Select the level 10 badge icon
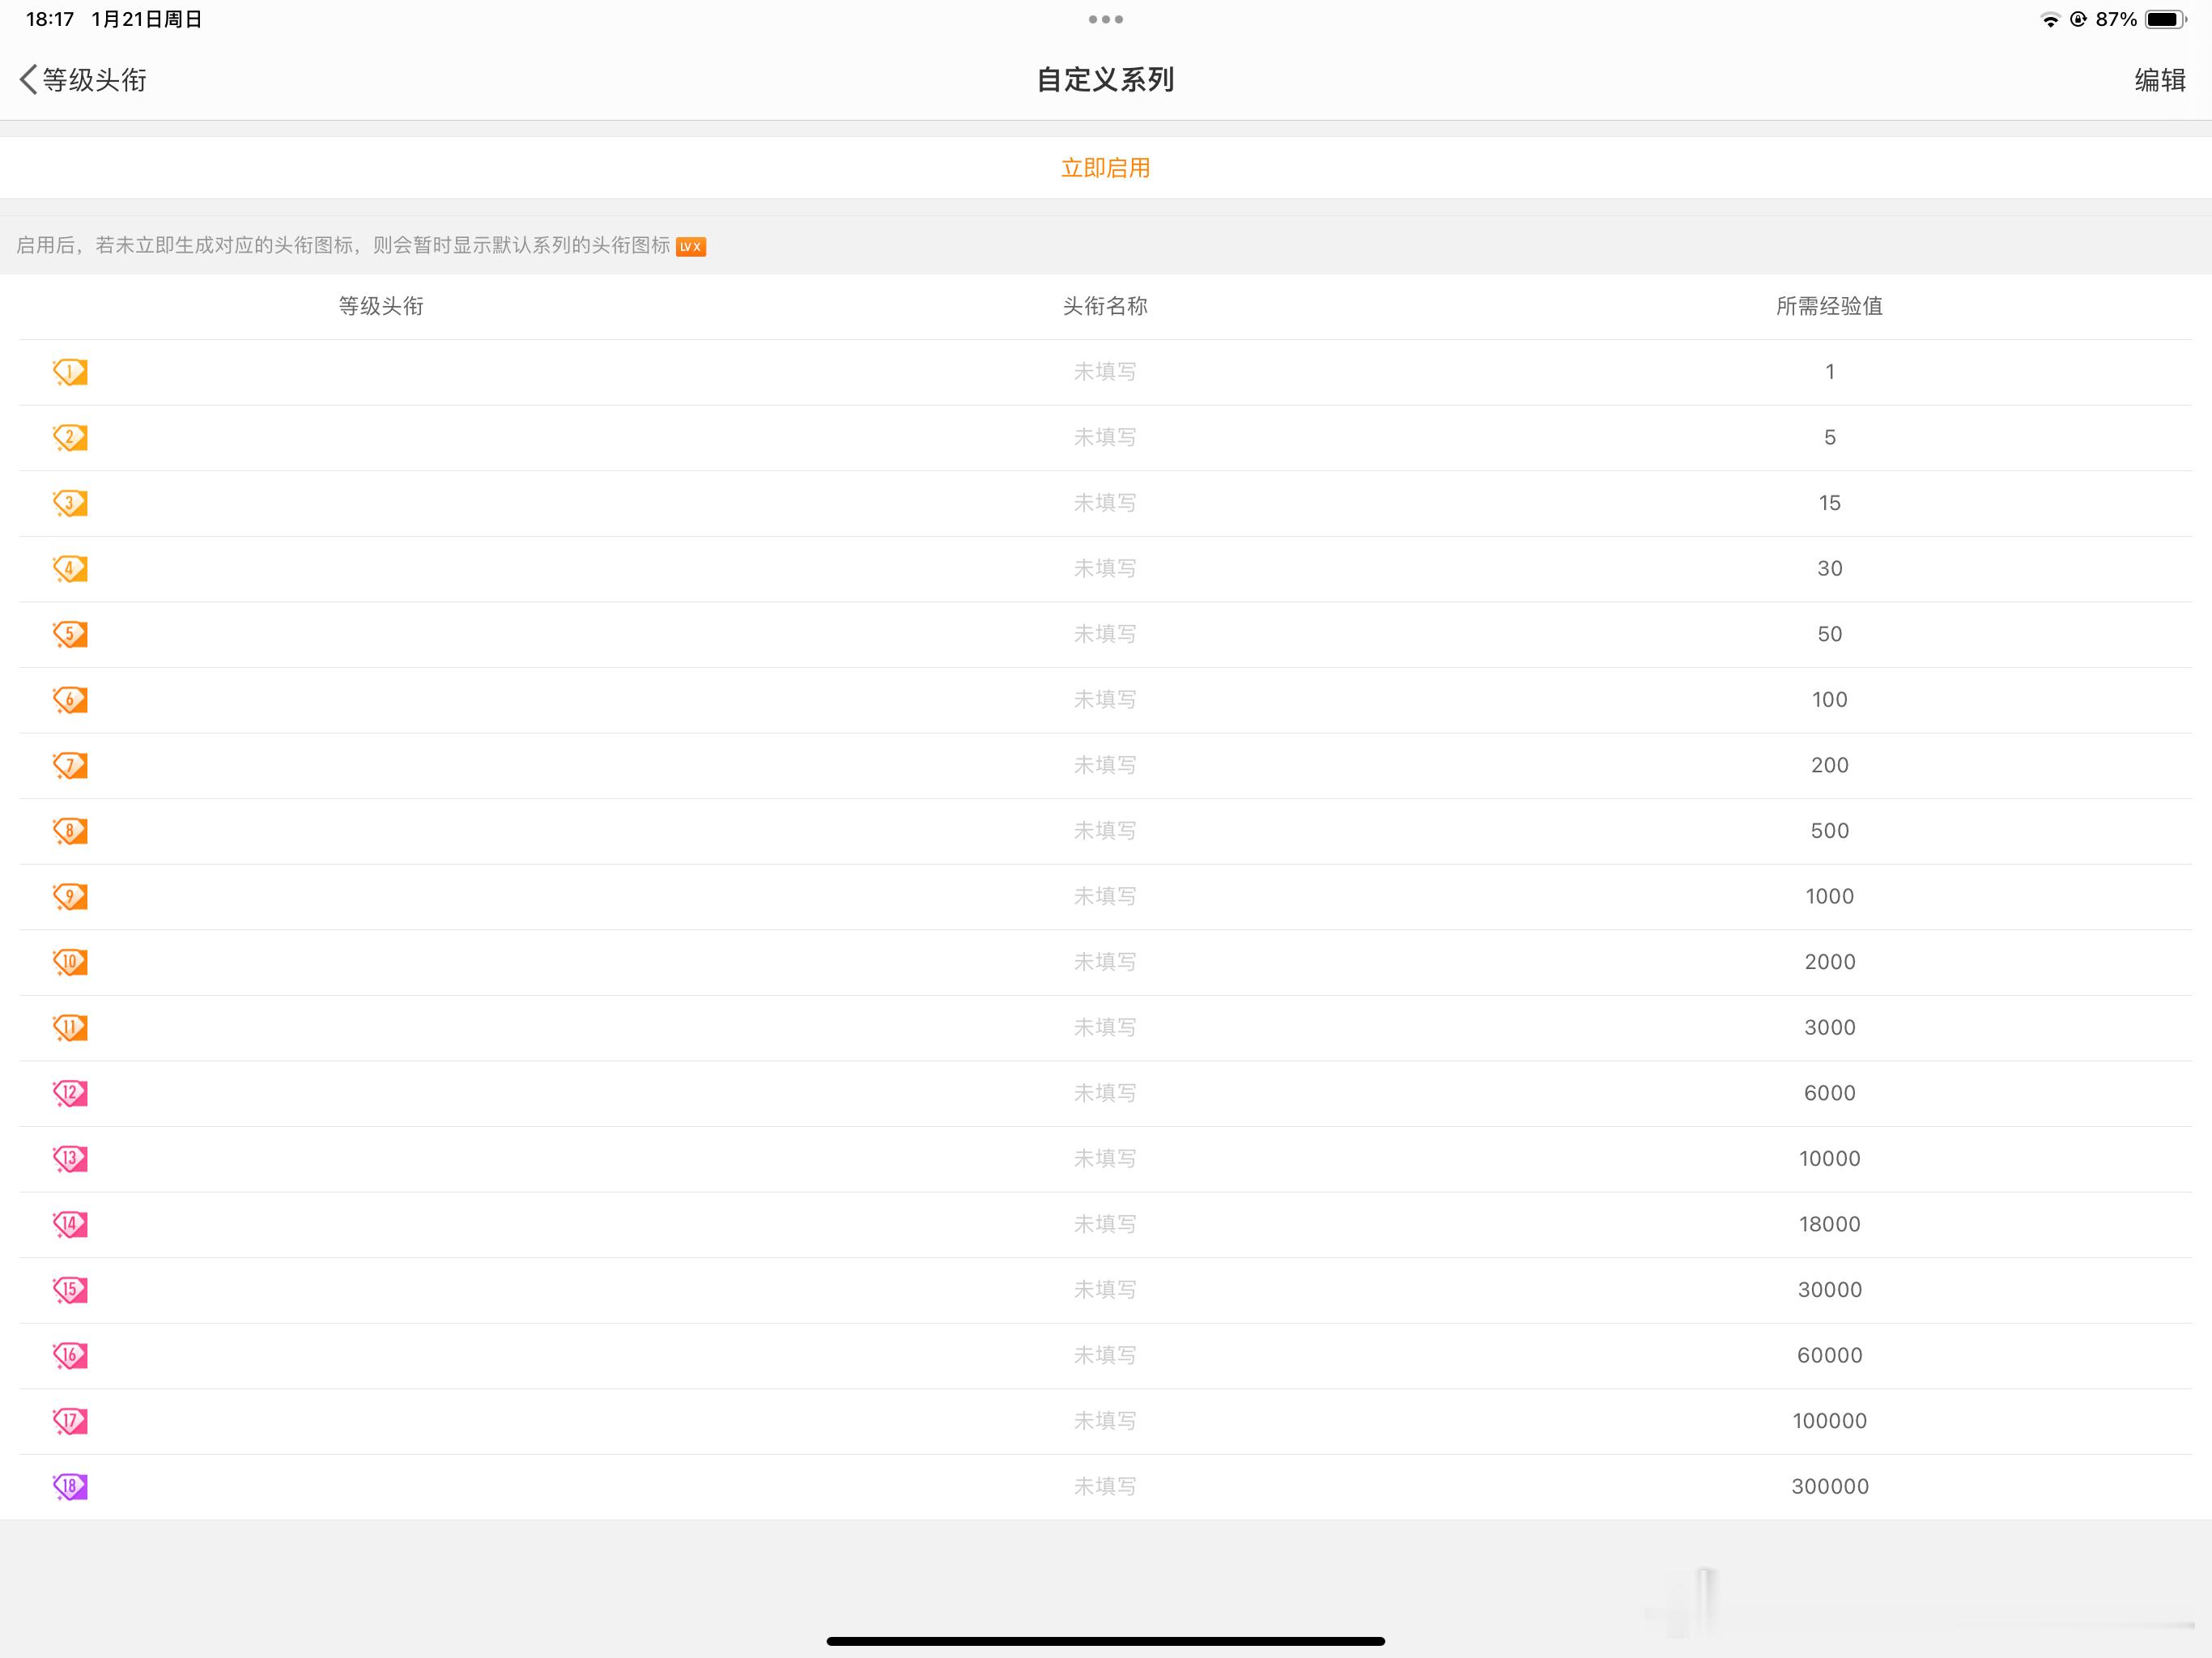 tap(70, 962)
